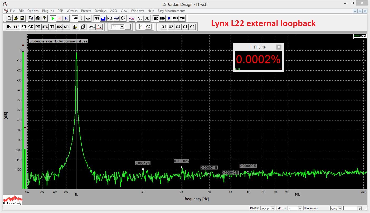Select overlay O1
370x213 pixels.
164,27
